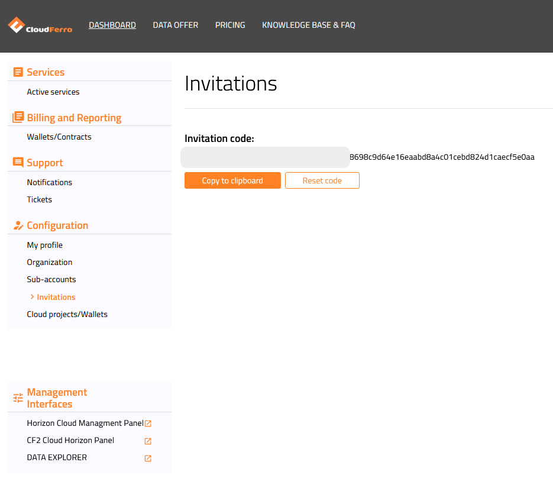Click the Copy to clipboard button
The width and height of the screenshot is (553, 485).
click(x=232, y=180)
